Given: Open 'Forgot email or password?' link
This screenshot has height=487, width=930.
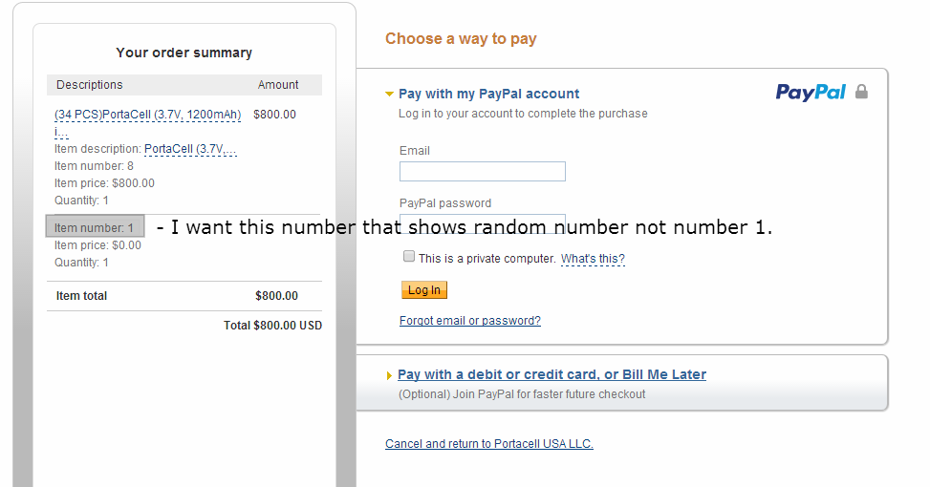Looking at the screenshot, I should click(x=469, y=321).
